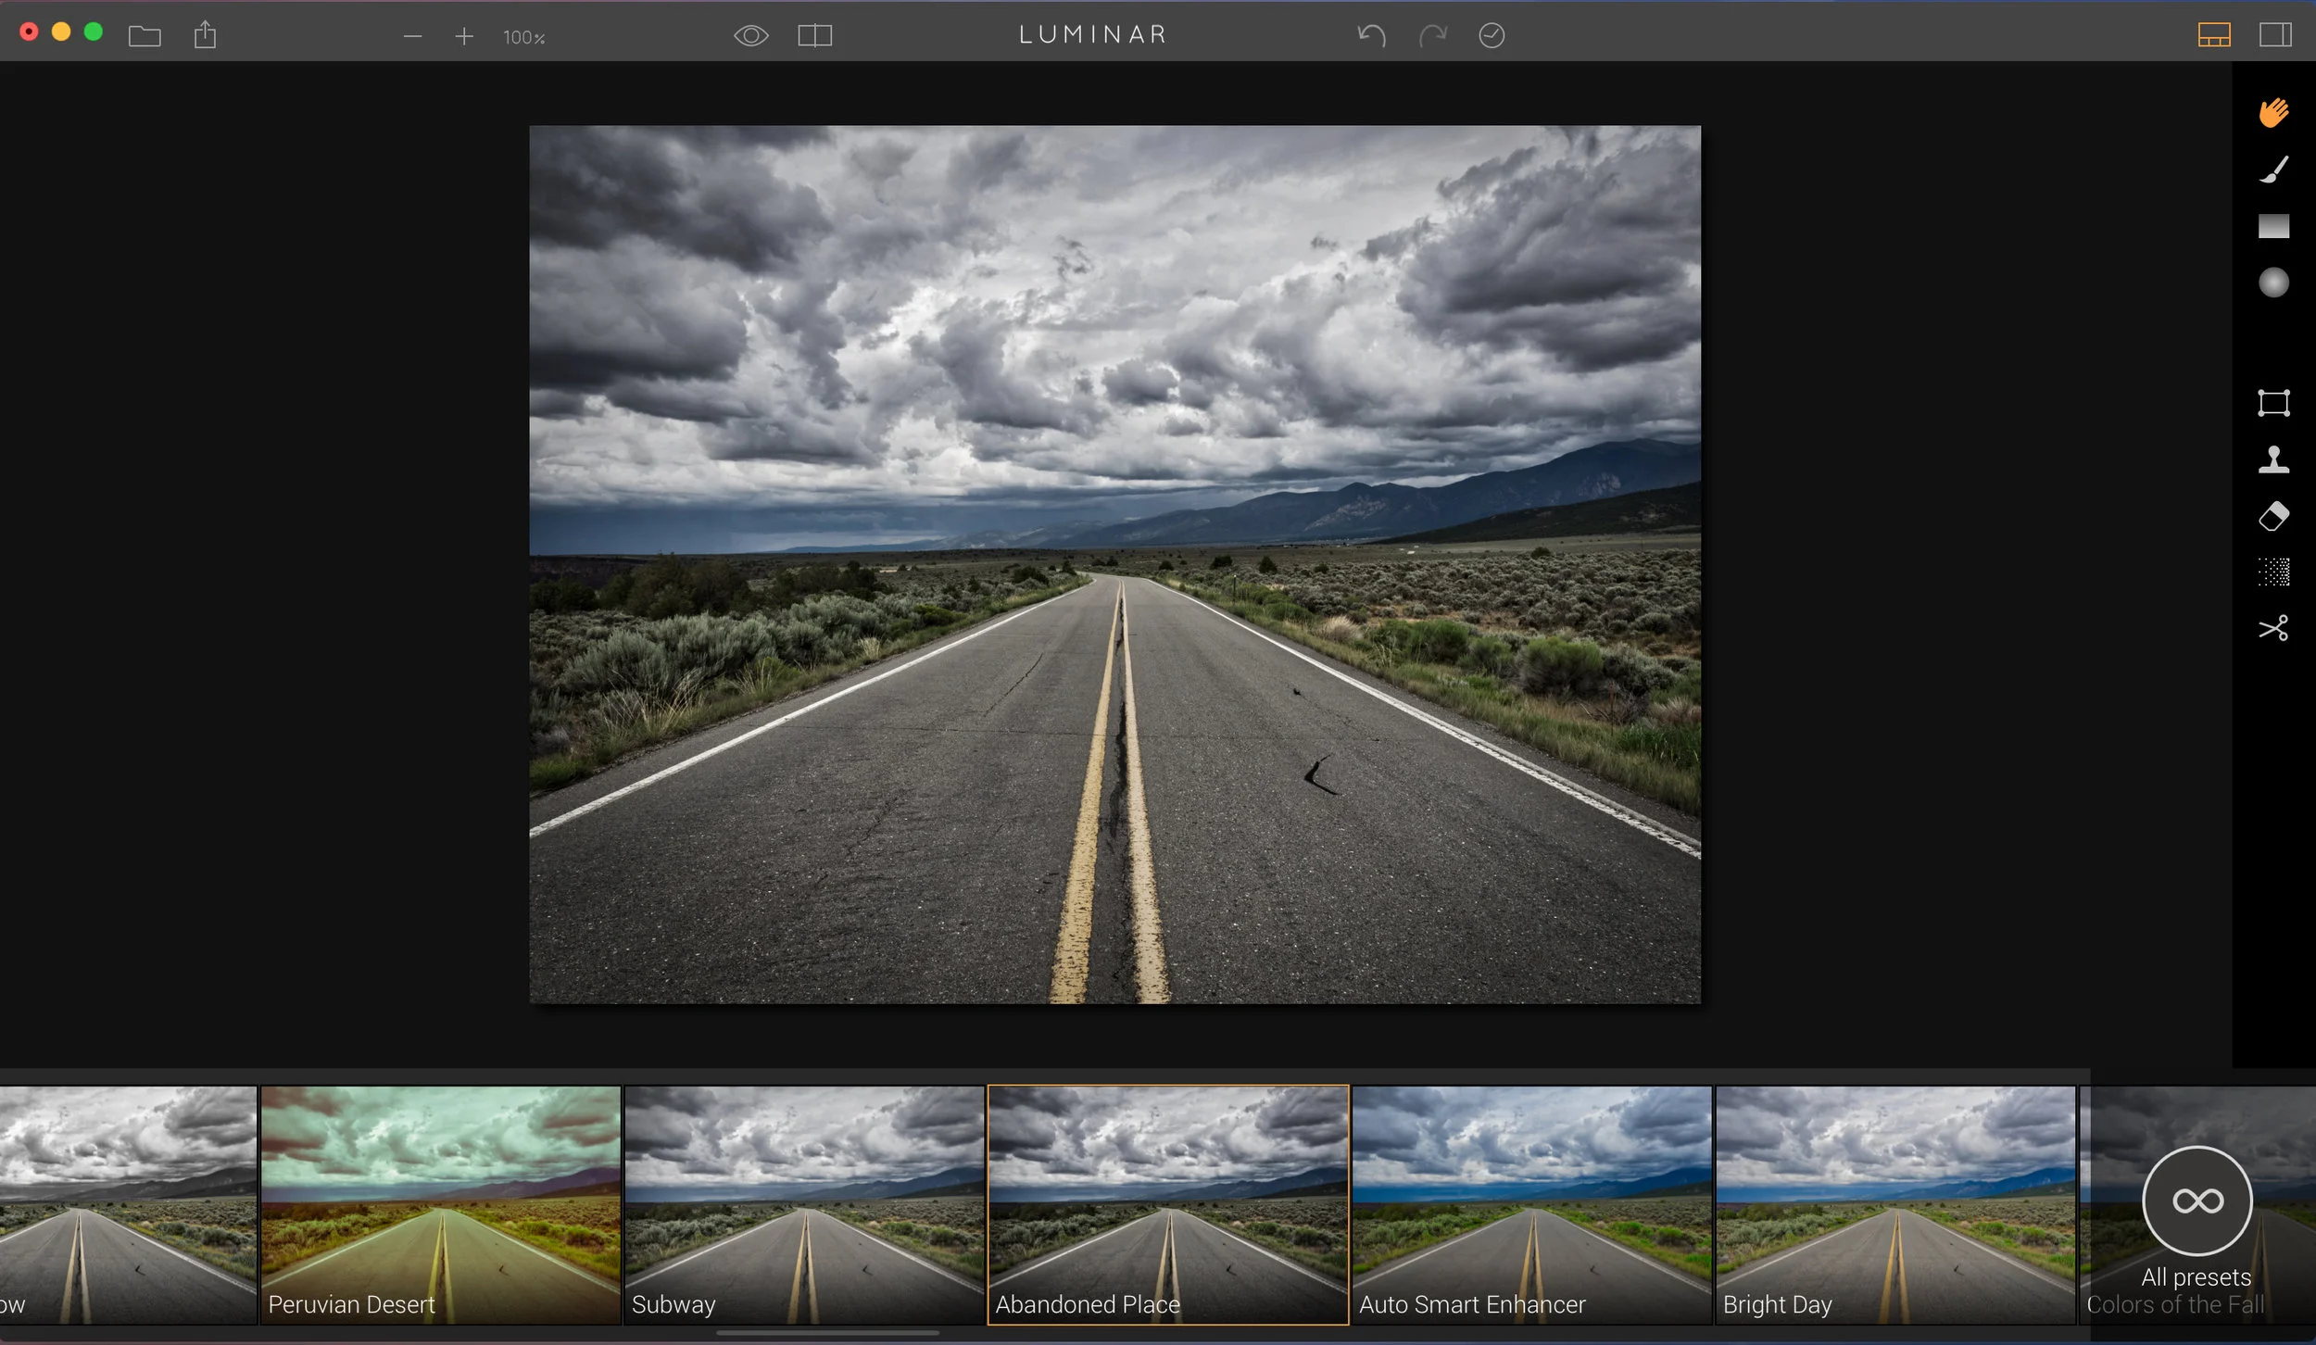Select the Erase tool
Image resolution: width=2316 pixels, height=1345 pixels.
tap(2273, 516)
